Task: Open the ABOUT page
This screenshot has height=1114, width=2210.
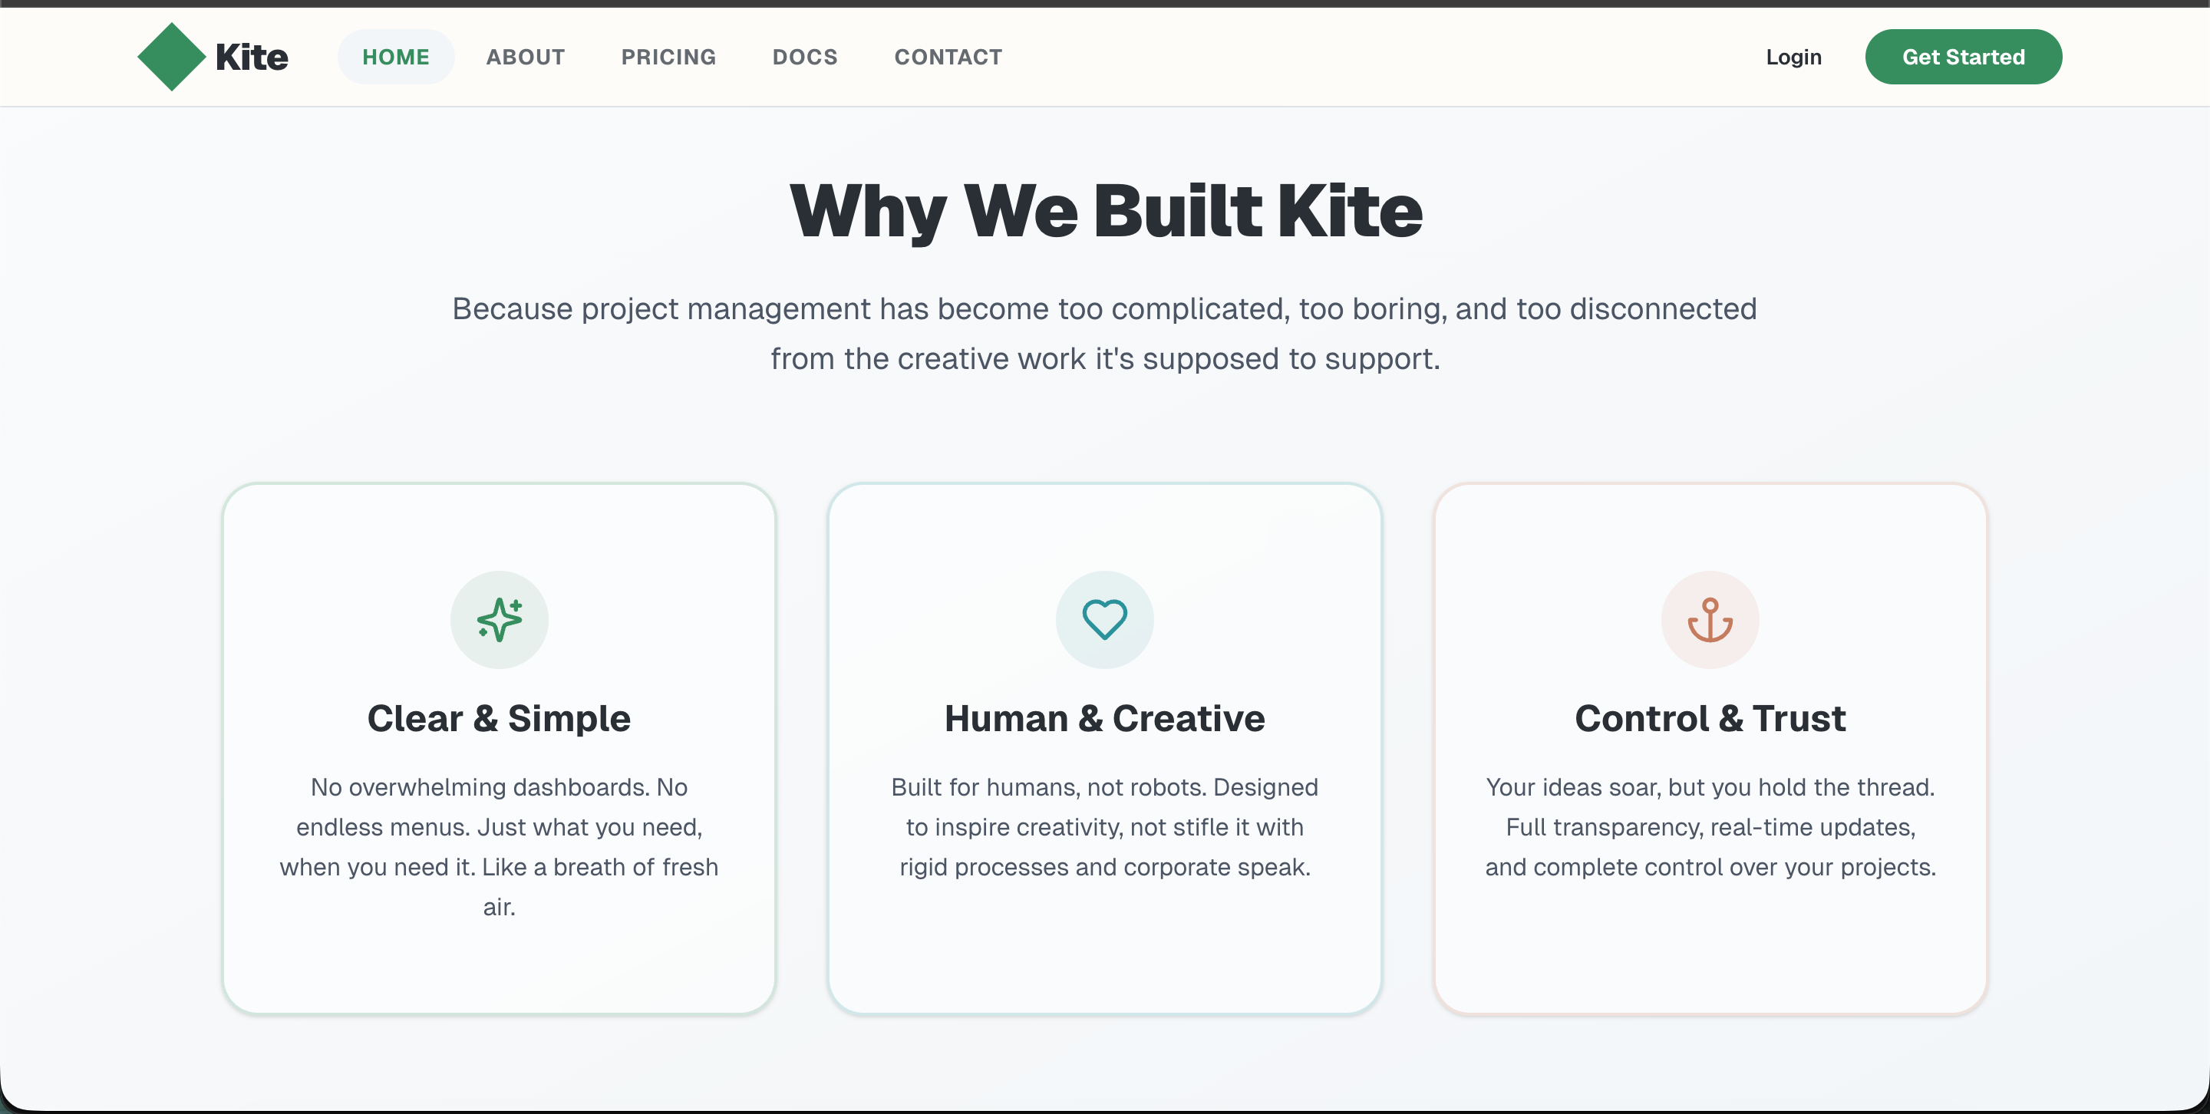Action: point(525,57)
